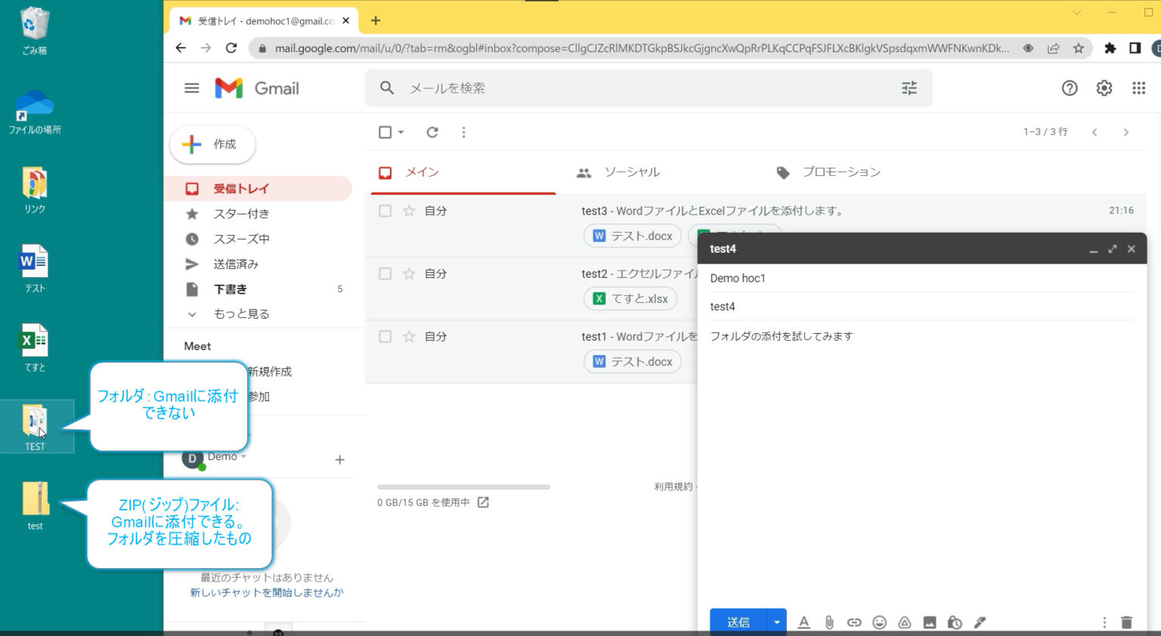Select the test ZIP file on desktop
Image resolution: width=1161 pixels, height=636 pixels.
36,506
